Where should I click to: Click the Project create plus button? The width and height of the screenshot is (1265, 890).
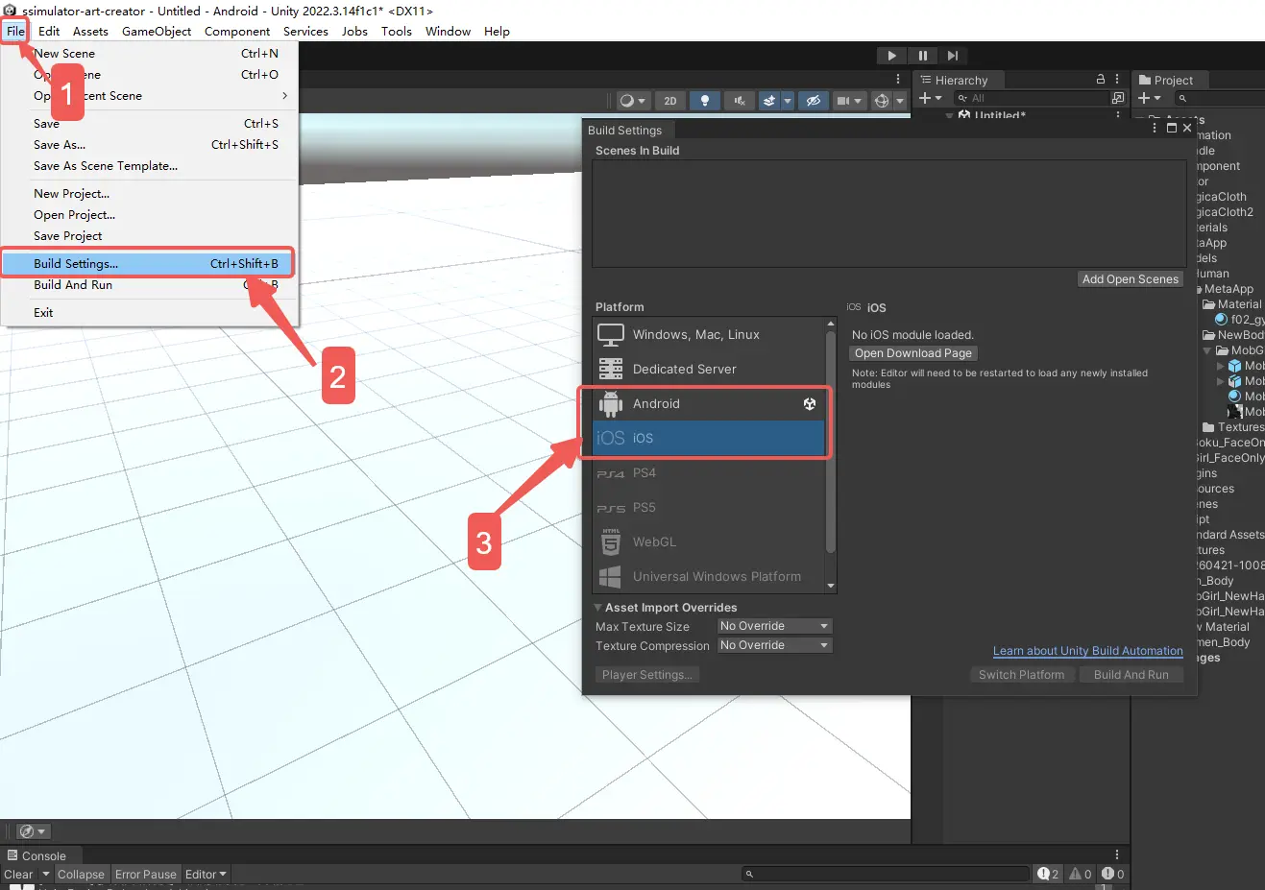click(x=1149, y=98)
